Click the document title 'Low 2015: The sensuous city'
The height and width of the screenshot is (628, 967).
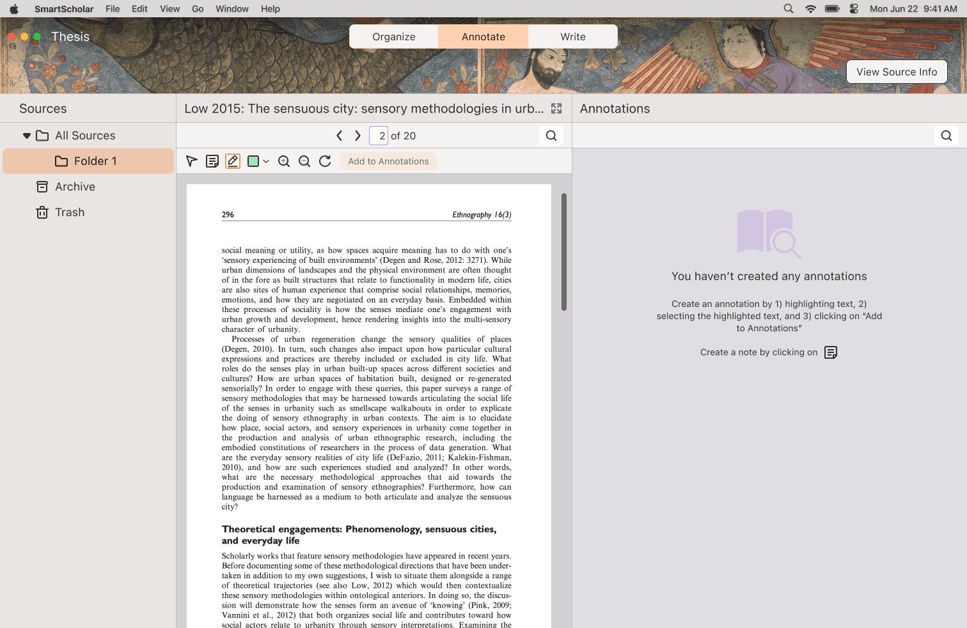[x=364, y=109]
